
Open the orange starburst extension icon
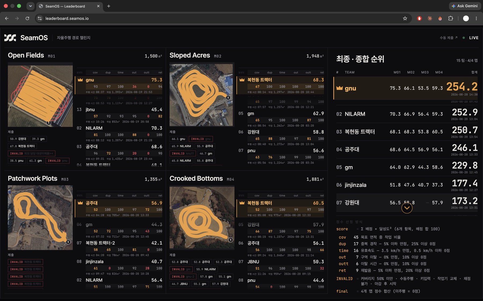pos(430,18)
